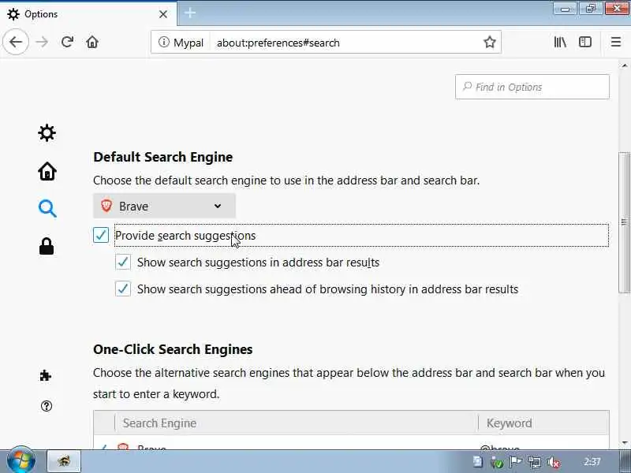The width and height of the screenshot is (631, 473).
Task: Open Privacy & Security via the lock icon
Action: coord(47,246)
